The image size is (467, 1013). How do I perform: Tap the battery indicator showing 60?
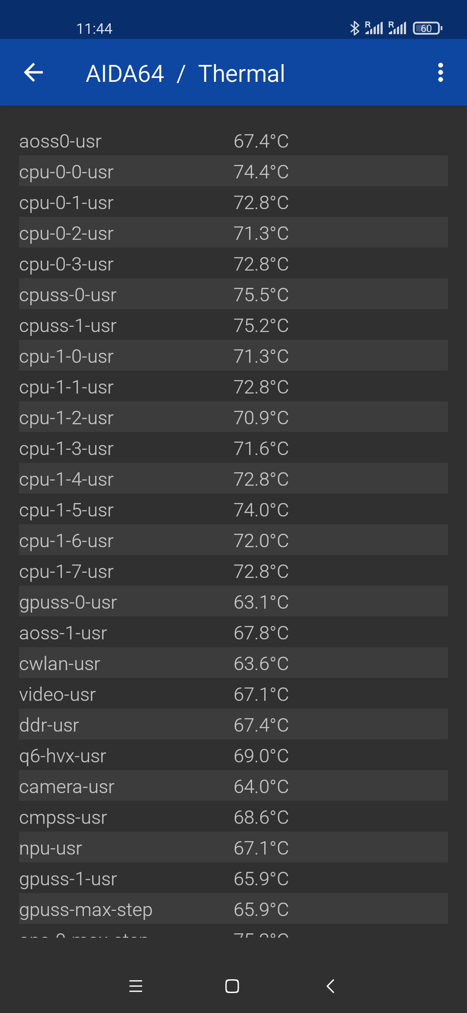[x=428, y=28]
